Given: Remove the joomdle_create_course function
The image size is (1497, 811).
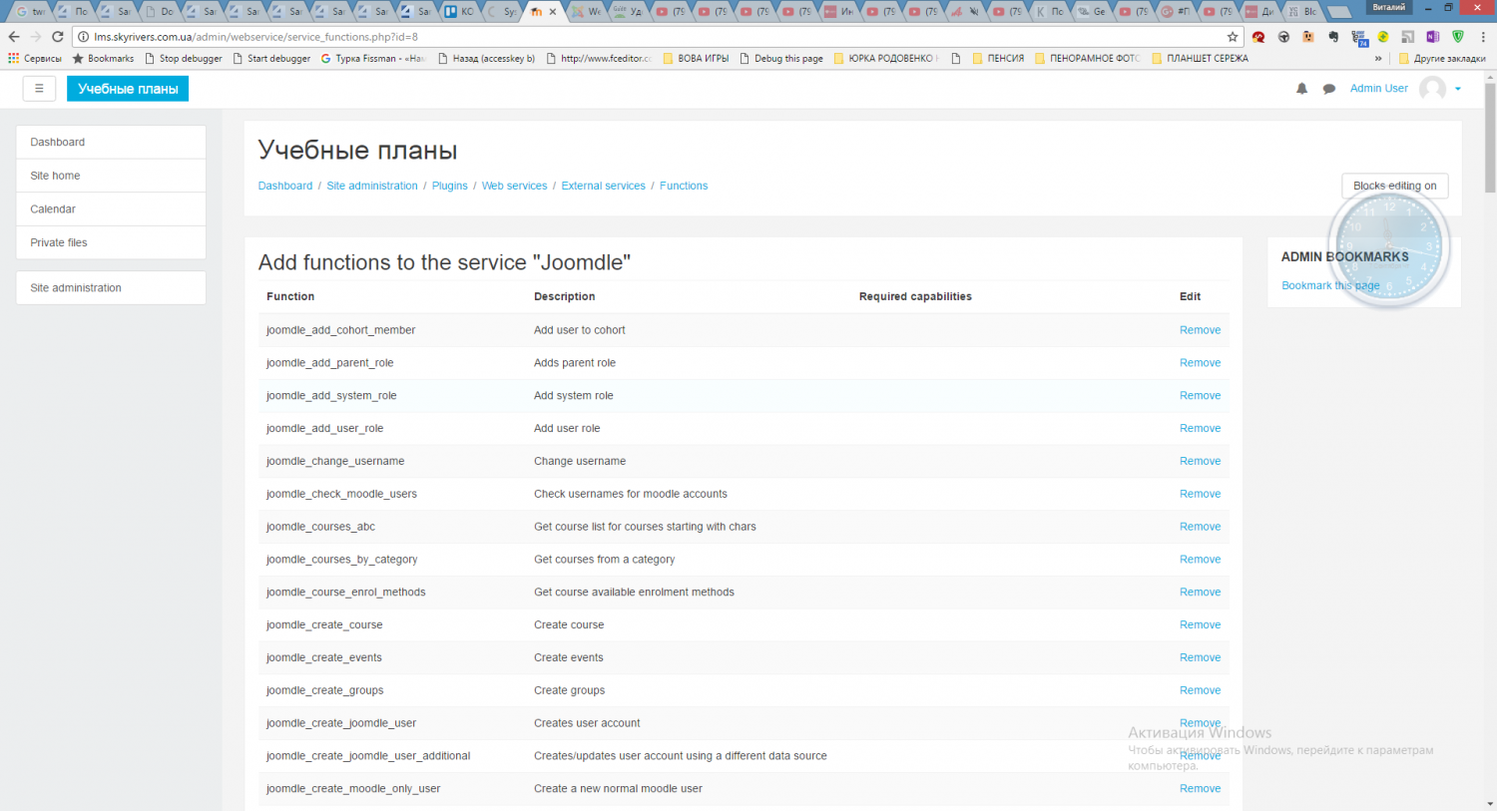Looking at the screenshot, I should click(1200, 625).
